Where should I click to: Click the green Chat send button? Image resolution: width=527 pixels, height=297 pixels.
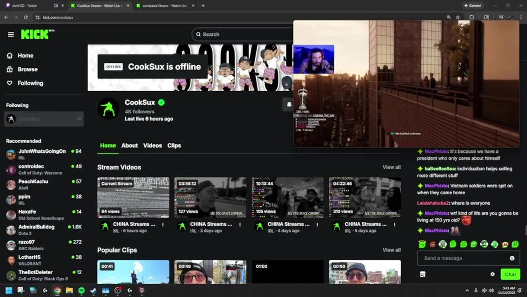pos(510,274)
